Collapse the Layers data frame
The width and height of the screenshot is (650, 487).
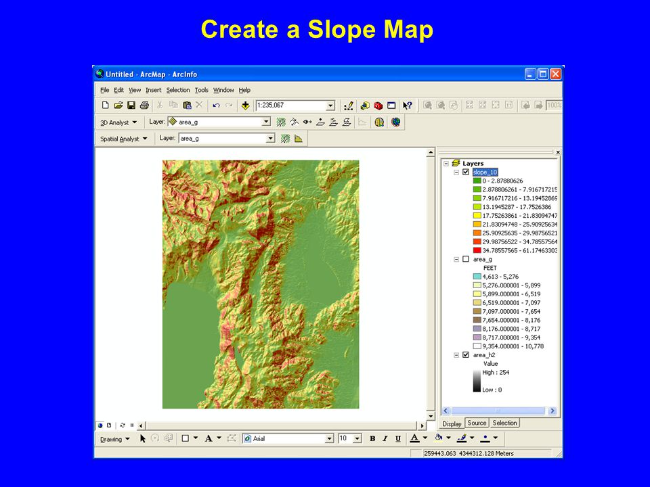coord(446,163)
